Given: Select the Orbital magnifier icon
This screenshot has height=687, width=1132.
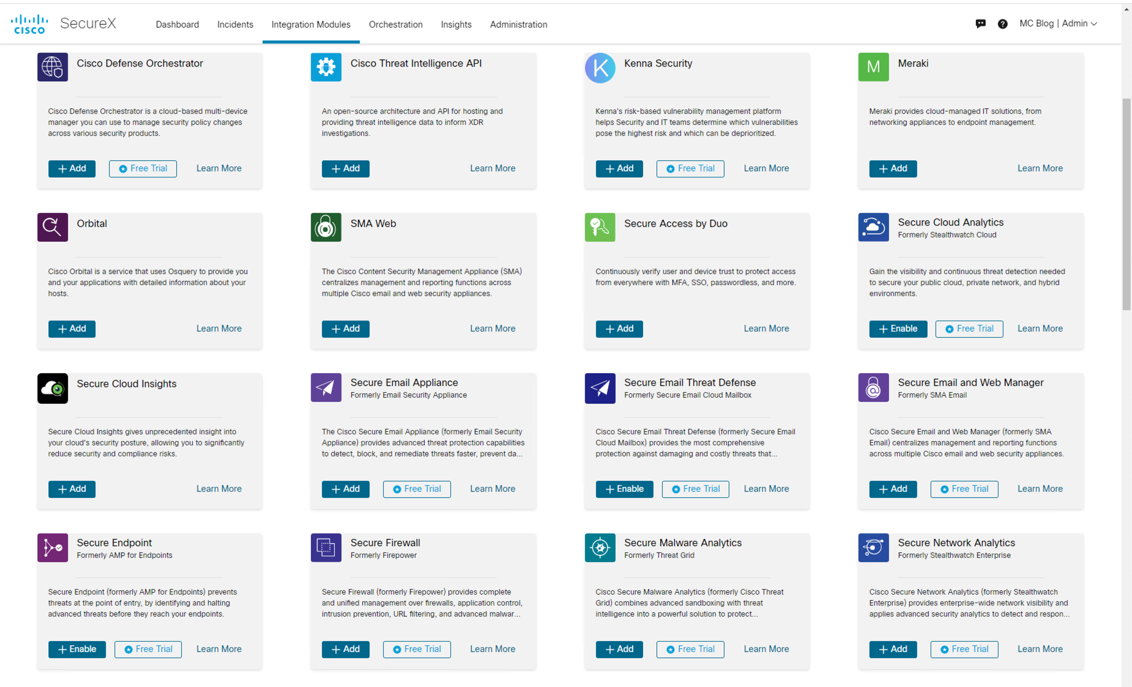Looking at the screenshot, I should tap(53, 227).
